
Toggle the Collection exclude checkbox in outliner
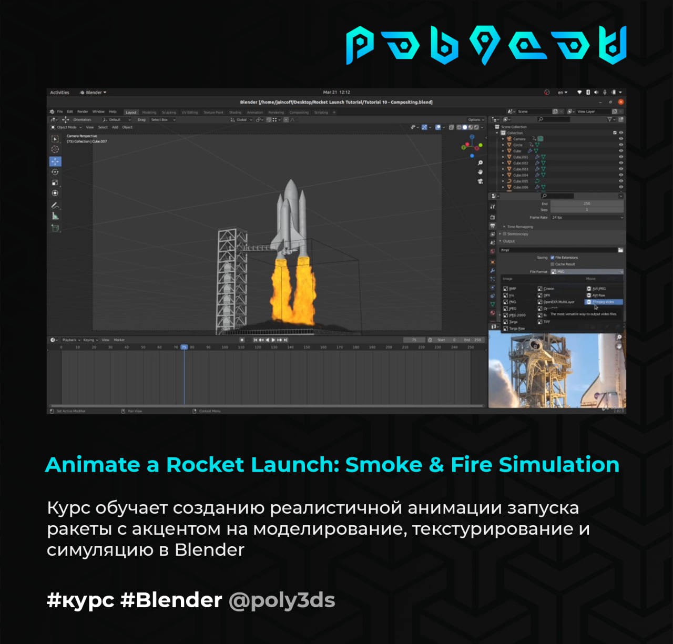(615, 132)
